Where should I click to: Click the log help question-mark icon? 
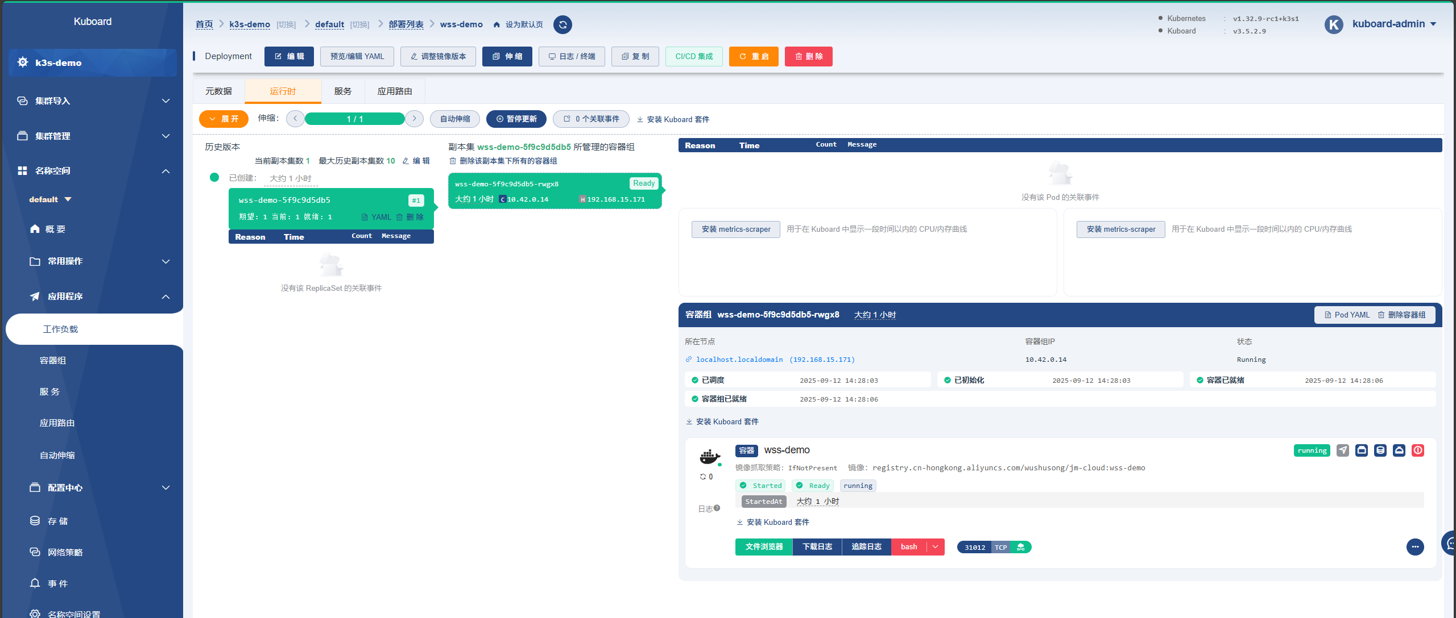(717, 508)
